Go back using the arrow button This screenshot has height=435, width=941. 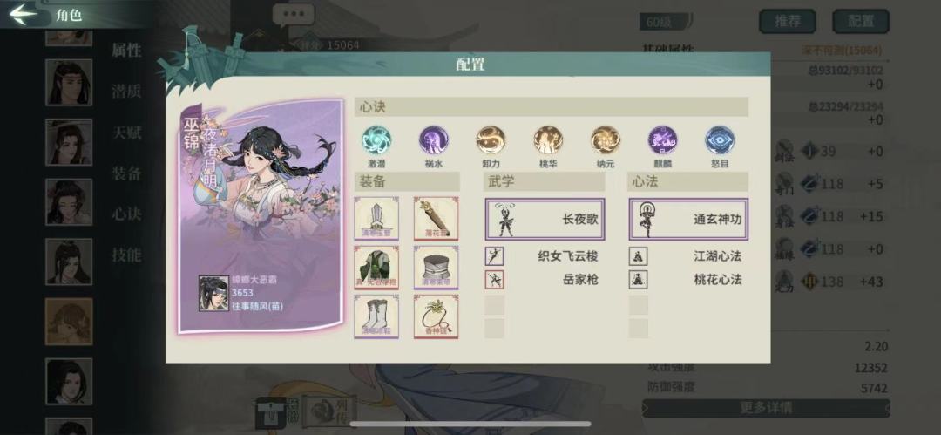click(24, 15)
